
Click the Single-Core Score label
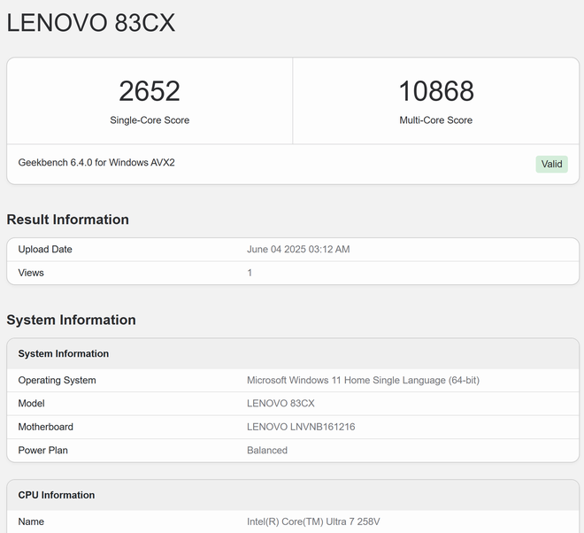150,120
